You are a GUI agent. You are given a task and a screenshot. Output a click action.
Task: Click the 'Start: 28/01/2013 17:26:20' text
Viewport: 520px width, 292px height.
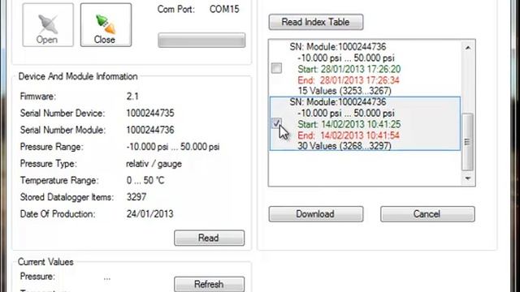coord(349,69)
